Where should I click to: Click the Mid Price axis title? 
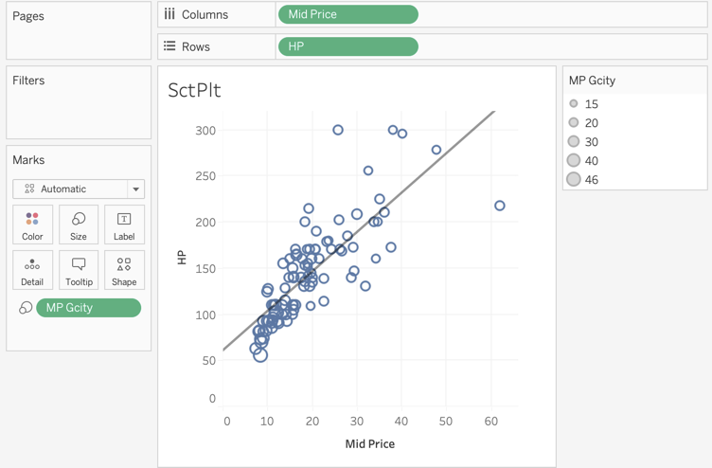[x=369, y=443]
